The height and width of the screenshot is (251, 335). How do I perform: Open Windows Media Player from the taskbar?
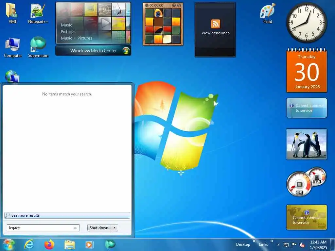89,245
